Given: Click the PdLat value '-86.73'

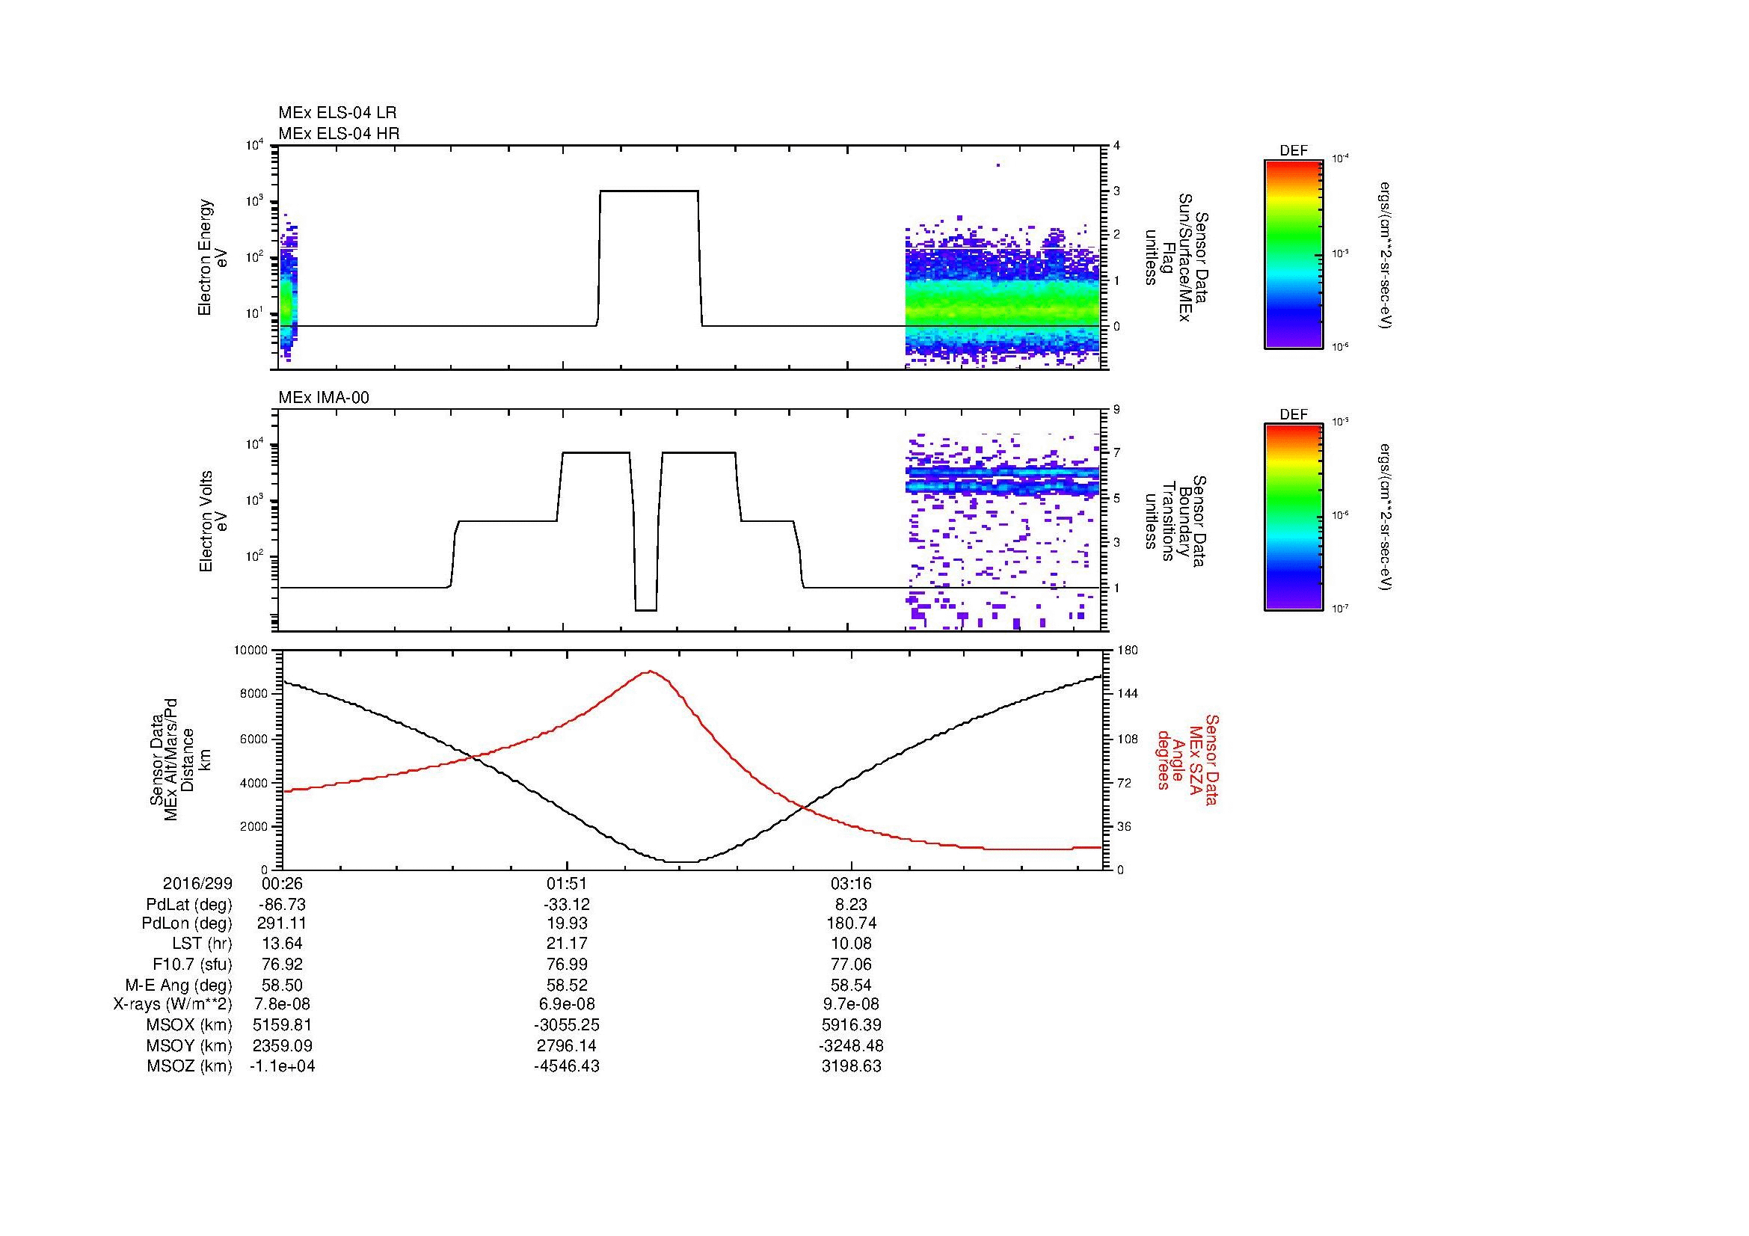Looking at the screenshot, I should point(282,905).
